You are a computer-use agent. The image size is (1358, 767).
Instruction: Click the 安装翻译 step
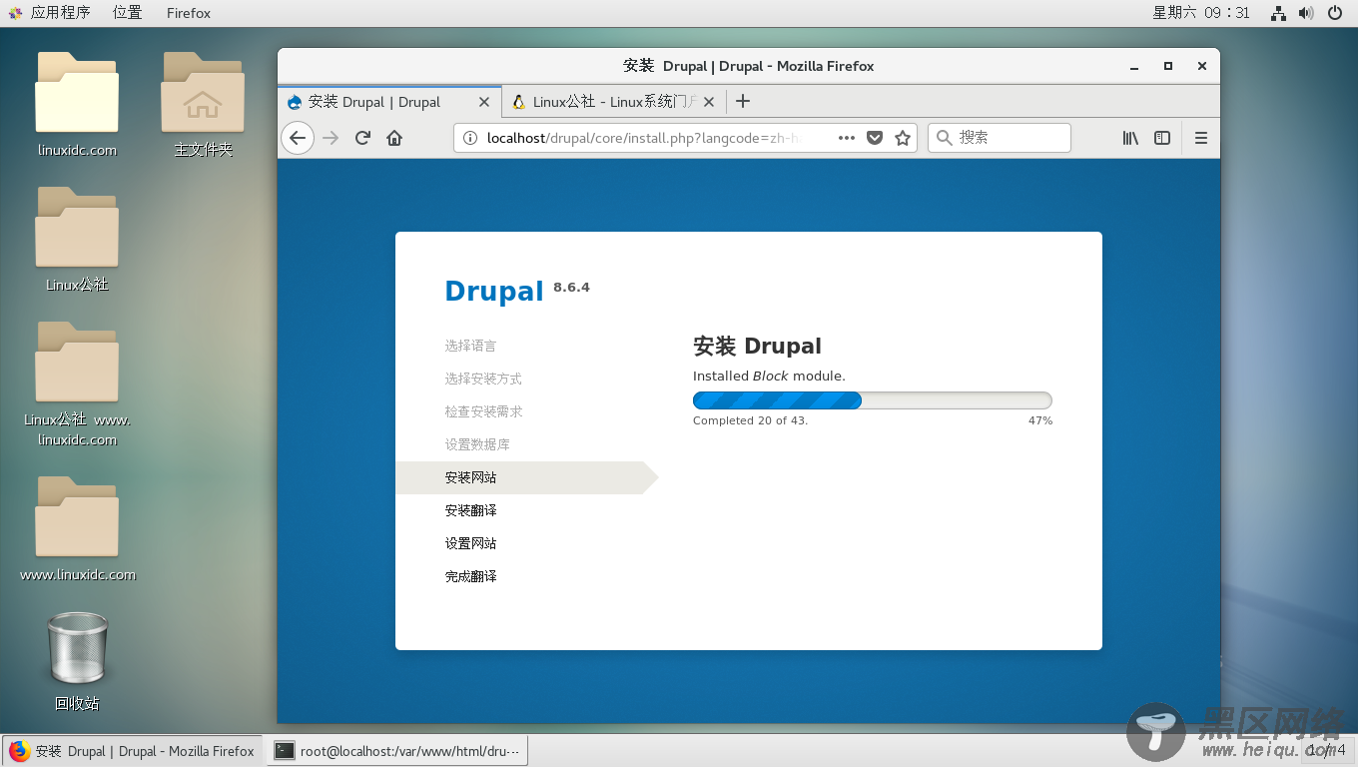click(x=470, y=510)
